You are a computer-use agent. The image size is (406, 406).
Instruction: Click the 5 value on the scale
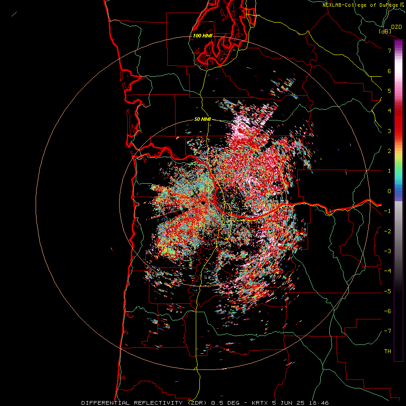pos(389,91)
